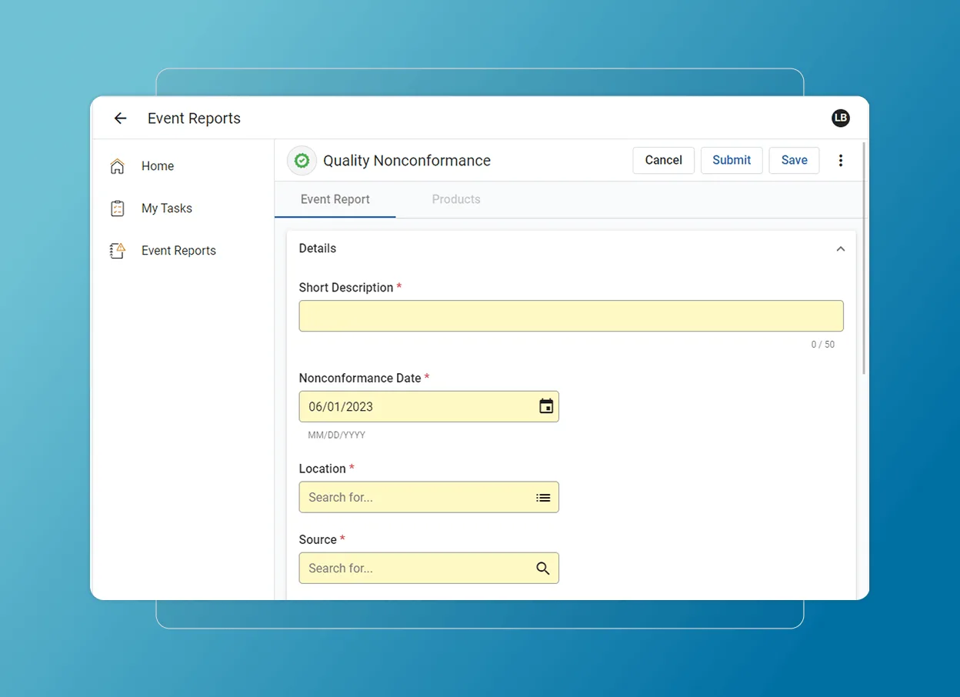
Task: Save the event report draft
Action: click(794, 160)
